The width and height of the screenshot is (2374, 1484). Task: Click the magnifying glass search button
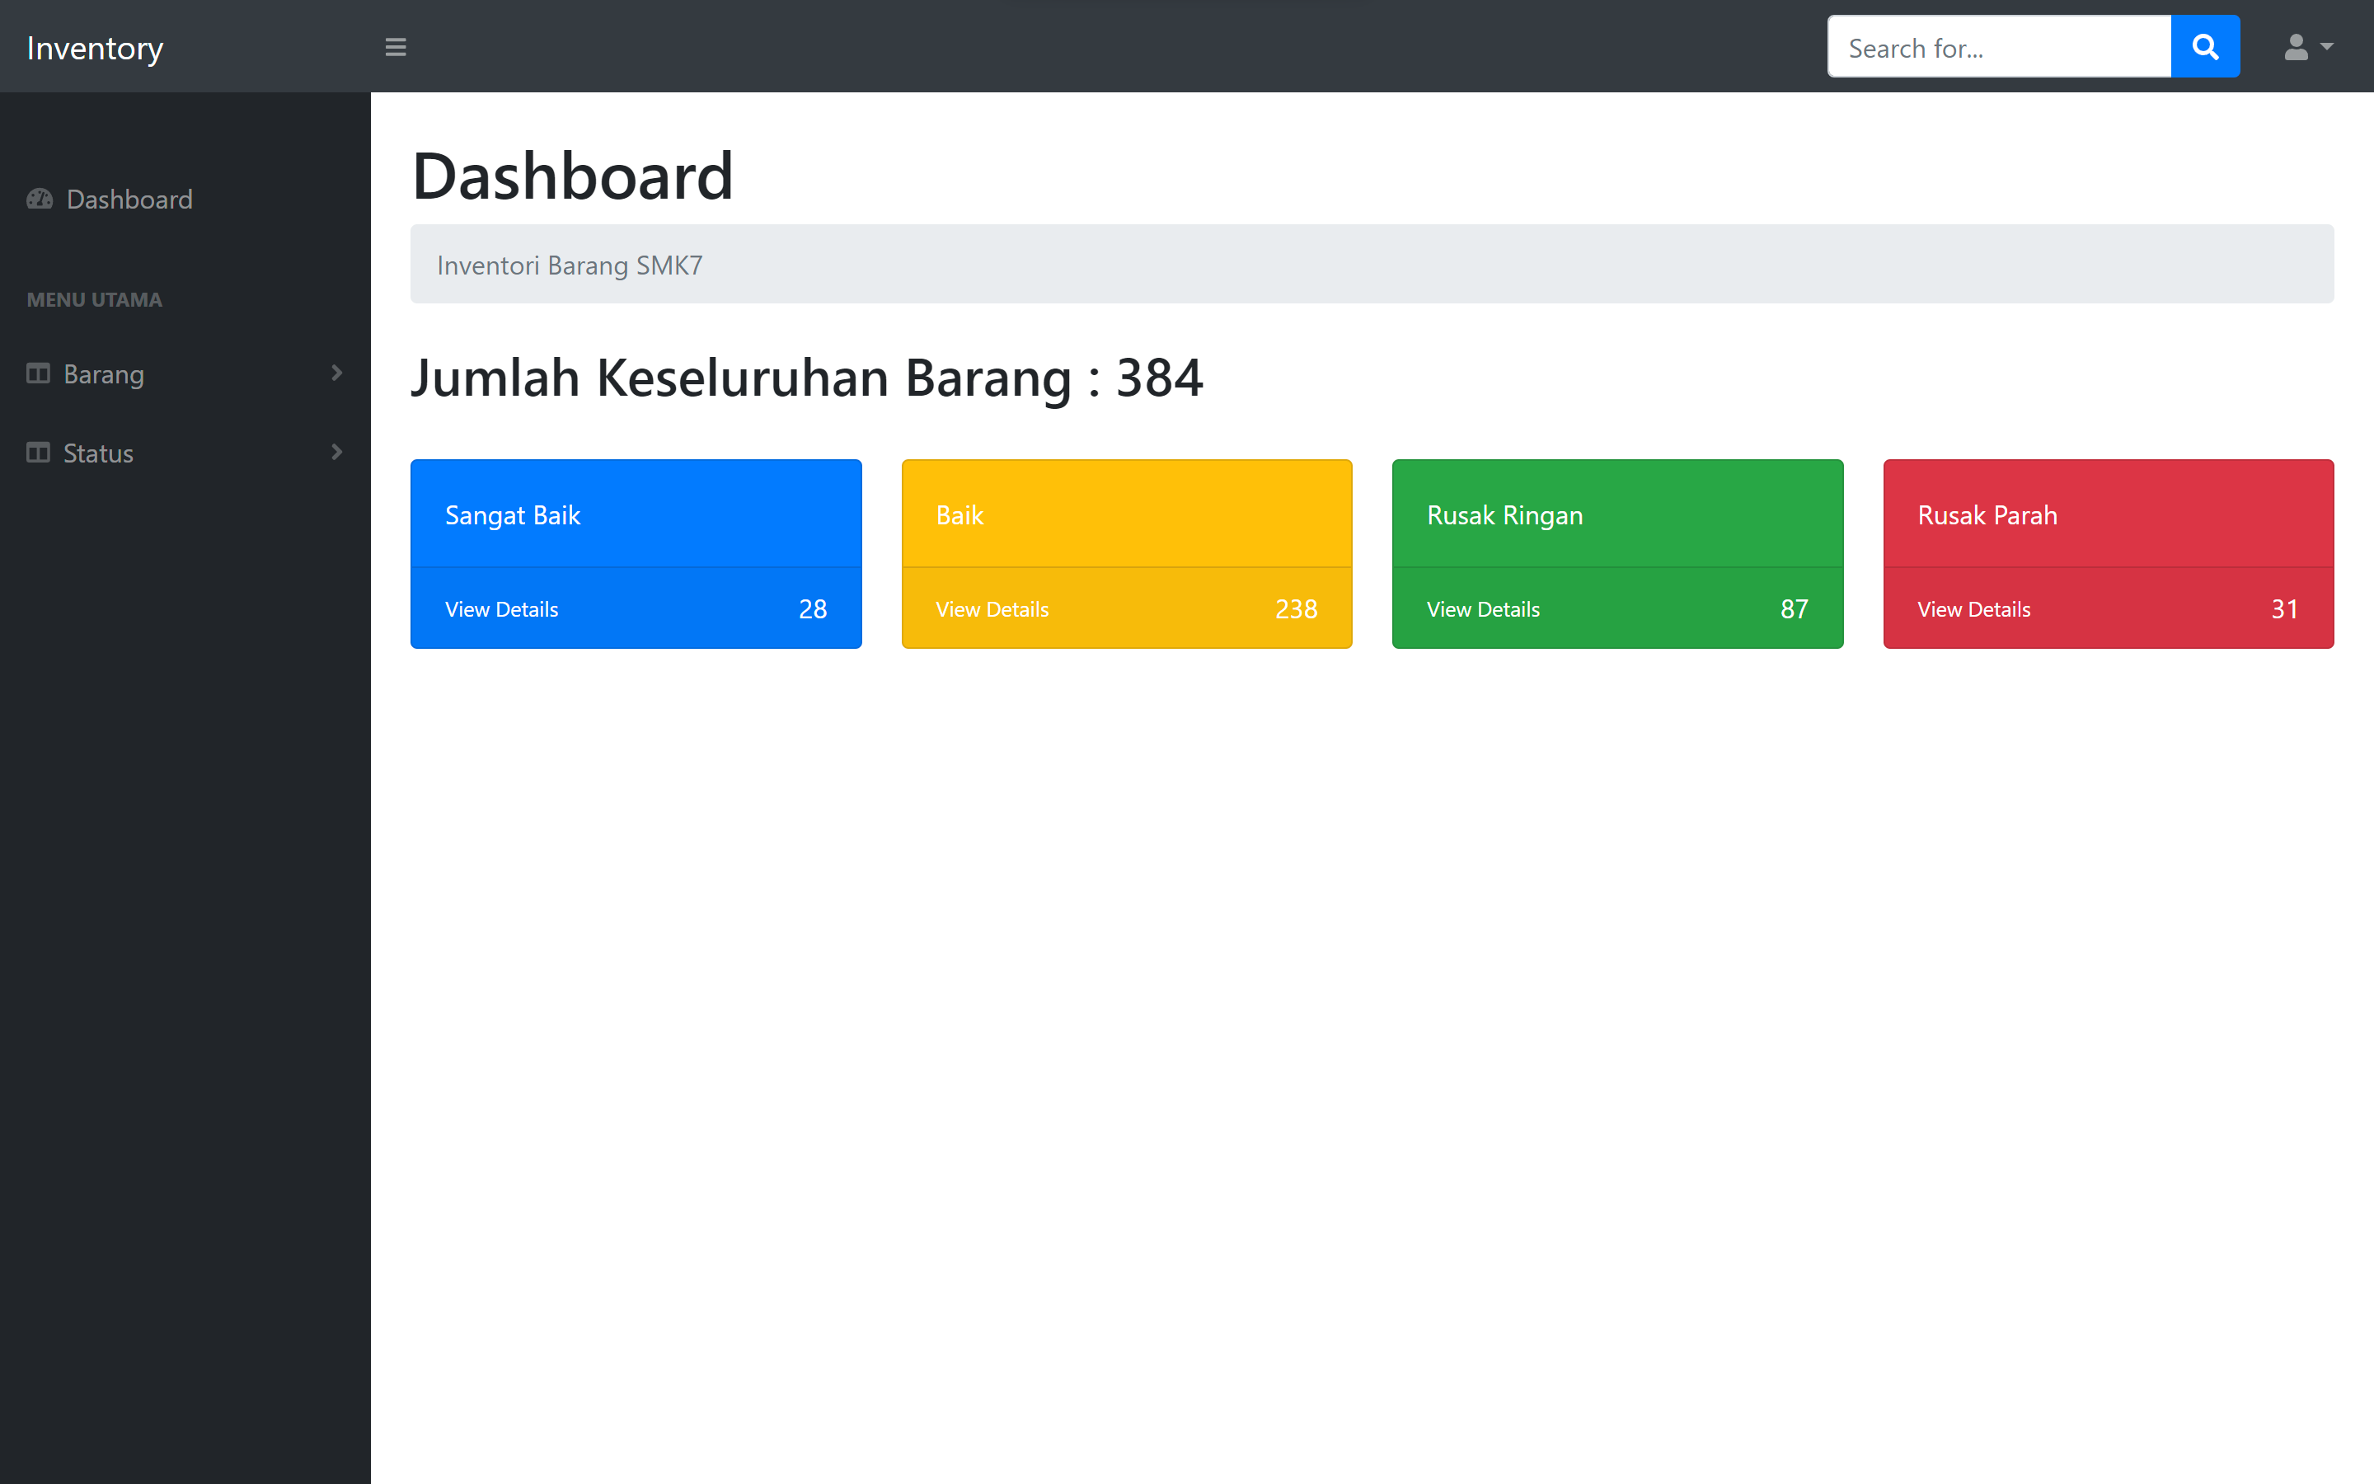pyautogui.click(x=2204, y=47)
